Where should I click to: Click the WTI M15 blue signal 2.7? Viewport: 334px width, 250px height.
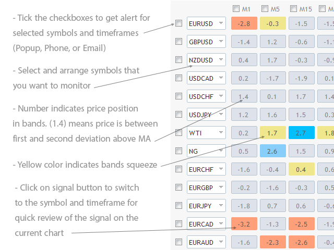(x=301, y=133)
